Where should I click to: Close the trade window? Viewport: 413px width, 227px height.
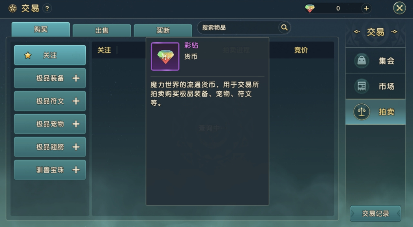(x=399, y=8)
